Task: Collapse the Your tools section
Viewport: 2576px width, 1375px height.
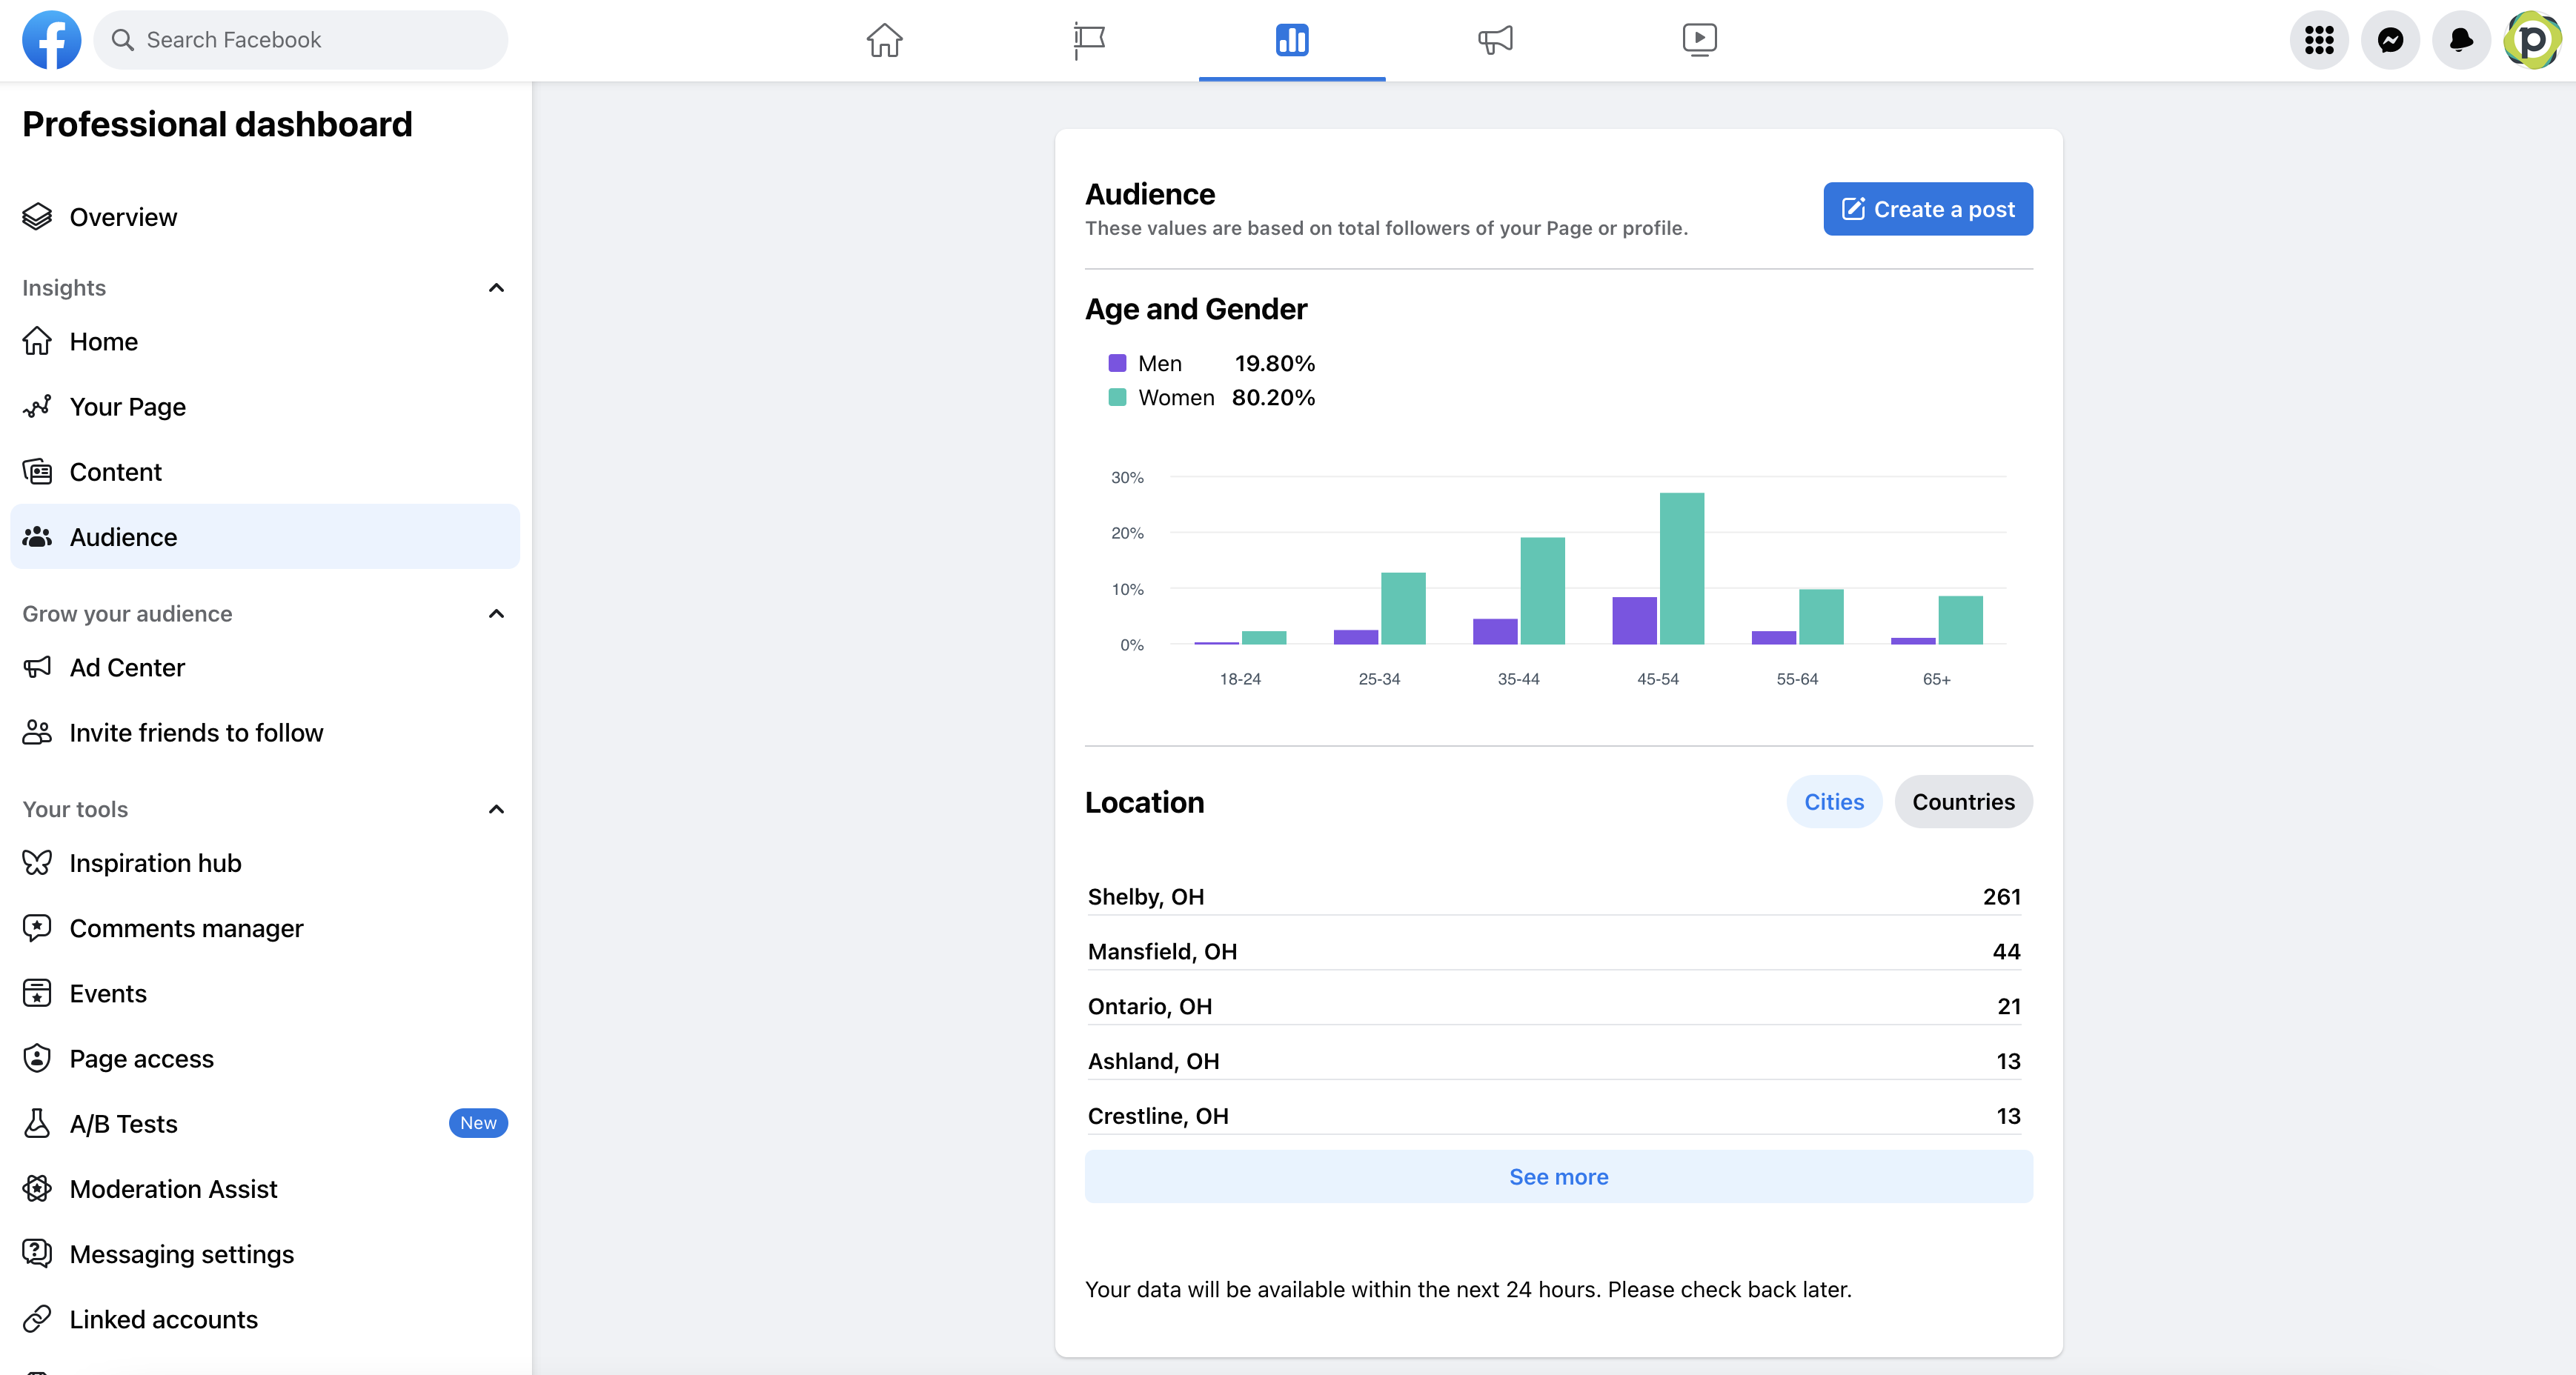Action: tap(496, 809)
